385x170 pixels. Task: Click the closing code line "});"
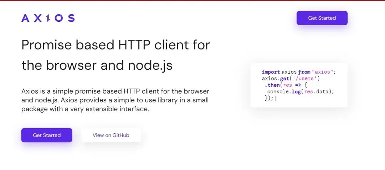(x=269, y=98)
